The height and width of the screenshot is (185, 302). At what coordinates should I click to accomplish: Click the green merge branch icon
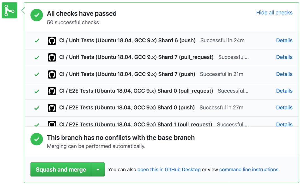click(10, 10)
